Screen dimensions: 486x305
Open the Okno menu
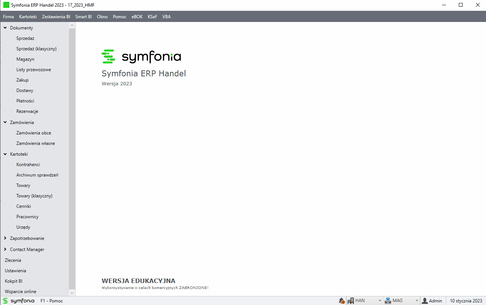coord(102,17)
